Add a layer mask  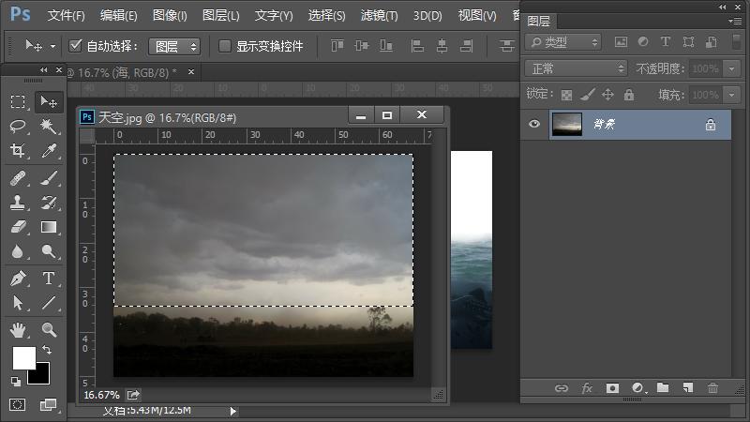[x=612, y=387]
